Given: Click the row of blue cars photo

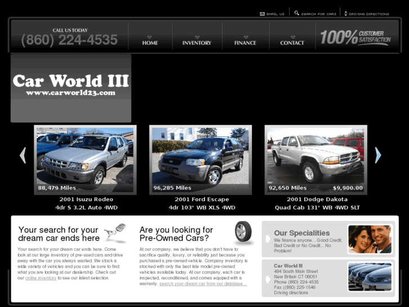Looking at the screenshot, I should tap(370, 277).
